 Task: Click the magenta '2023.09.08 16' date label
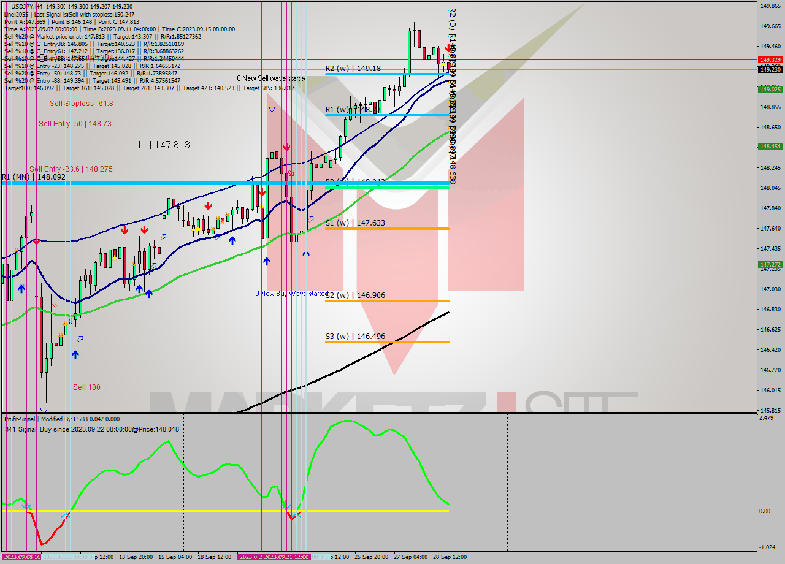(x=21, y=557)
